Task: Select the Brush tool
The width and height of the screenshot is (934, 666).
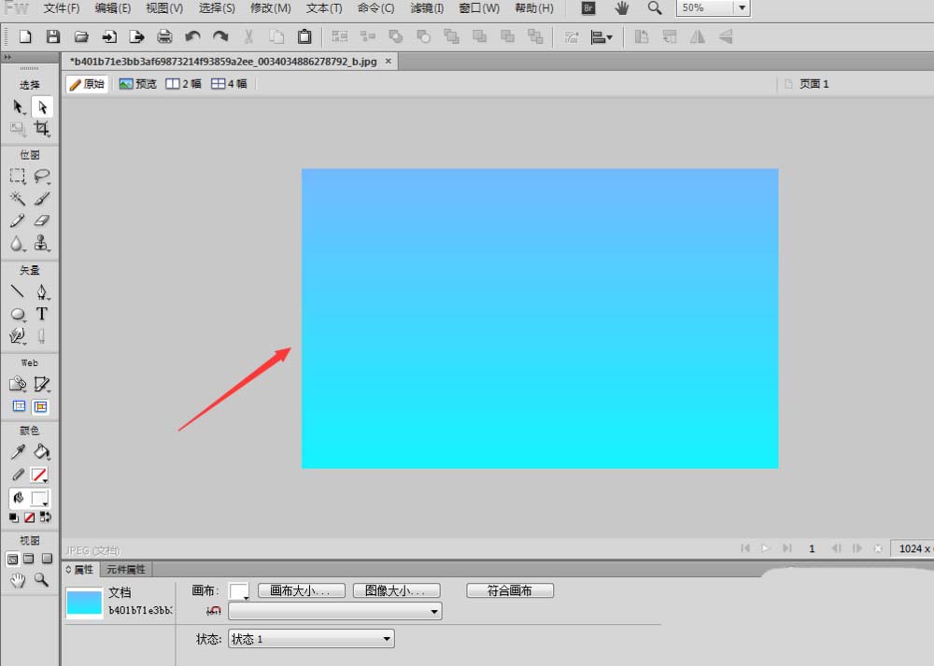Action: 42,198
